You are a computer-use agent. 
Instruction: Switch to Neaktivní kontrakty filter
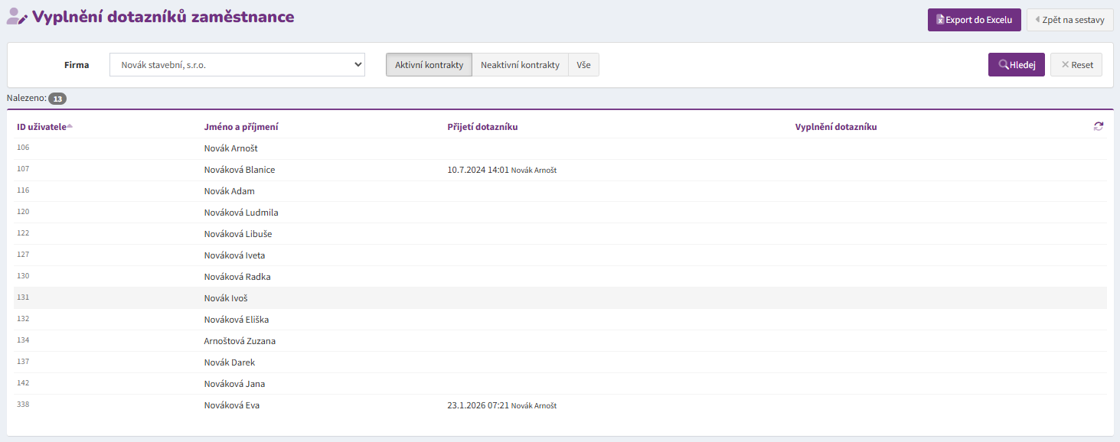(520, 65)
